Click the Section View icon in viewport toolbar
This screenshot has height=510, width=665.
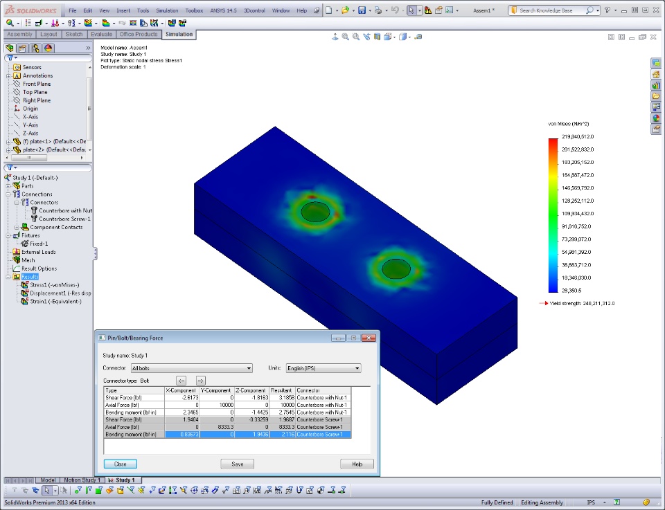click(x=377, y=37)
